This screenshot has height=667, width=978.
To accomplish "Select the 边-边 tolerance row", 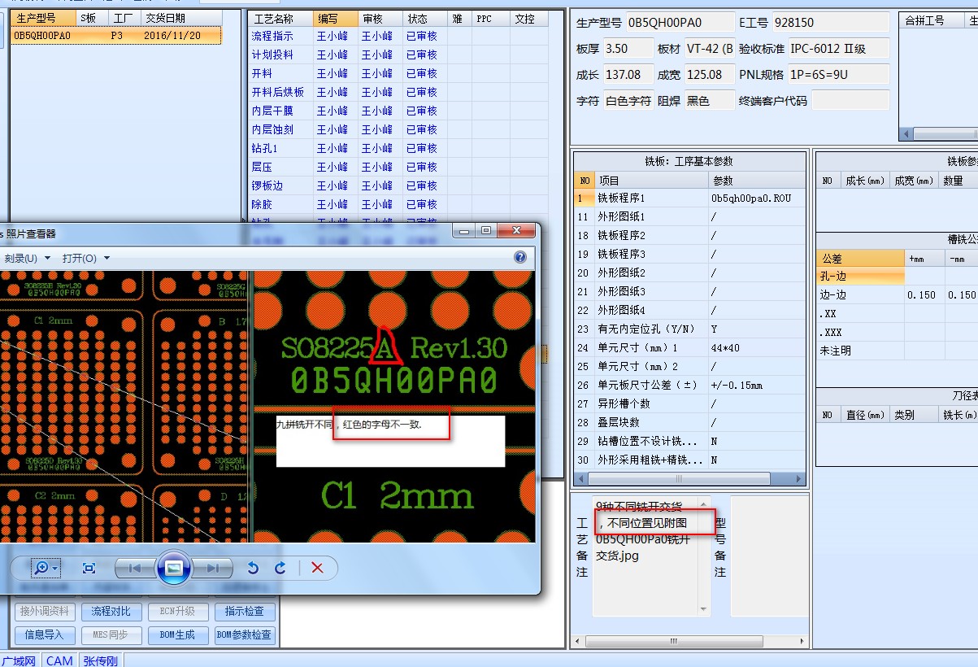I will point(897,295).
